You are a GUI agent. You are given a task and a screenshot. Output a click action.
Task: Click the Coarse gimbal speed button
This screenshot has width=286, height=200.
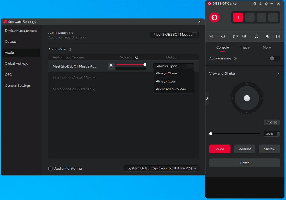click(x=272, y=122)
